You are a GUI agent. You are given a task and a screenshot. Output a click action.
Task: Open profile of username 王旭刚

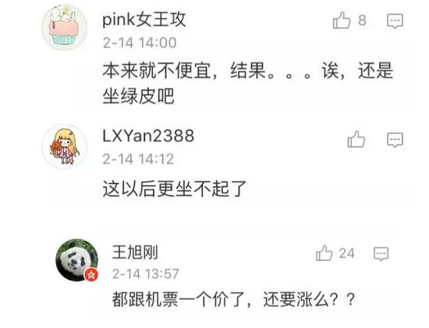pyautogui.click(x=135, y=252)
